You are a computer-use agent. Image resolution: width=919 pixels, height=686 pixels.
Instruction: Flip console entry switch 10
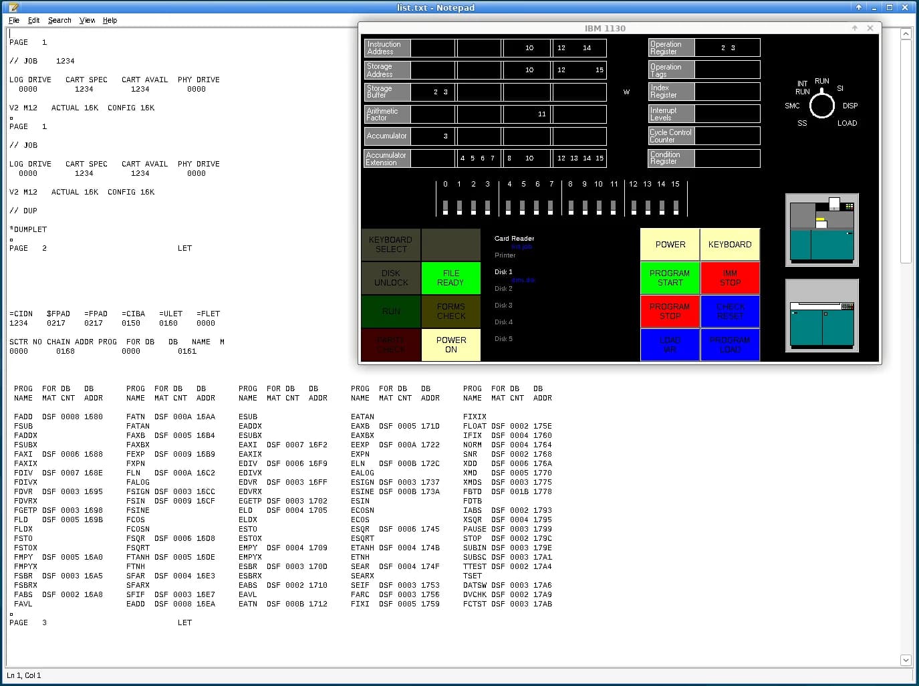[x=599, y=207]
